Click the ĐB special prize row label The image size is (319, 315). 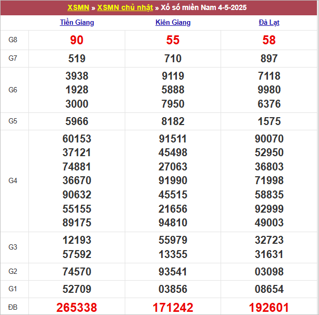[14, 307]
